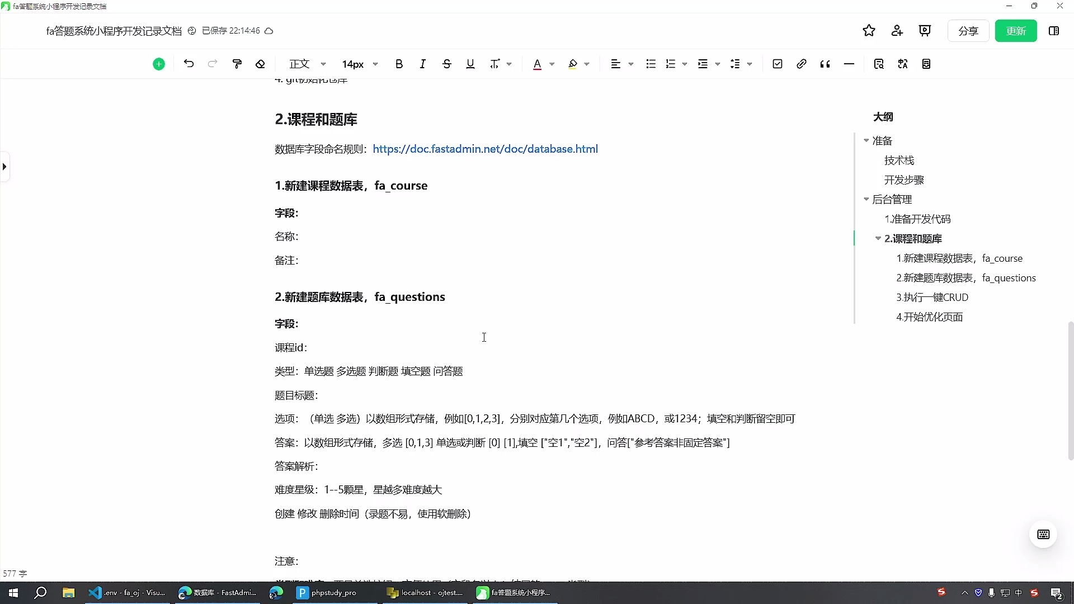Apply the yellow highlight color

(x=573, y=64)
